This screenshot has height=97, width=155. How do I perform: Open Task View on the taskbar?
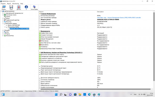coord(65,94)
